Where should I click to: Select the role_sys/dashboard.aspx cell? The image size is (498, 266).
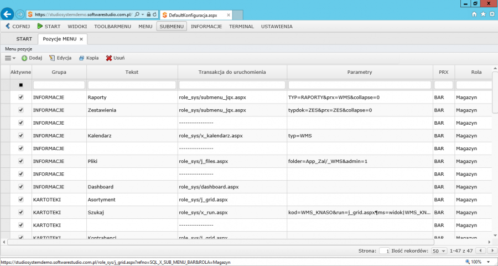coord(232,187)
